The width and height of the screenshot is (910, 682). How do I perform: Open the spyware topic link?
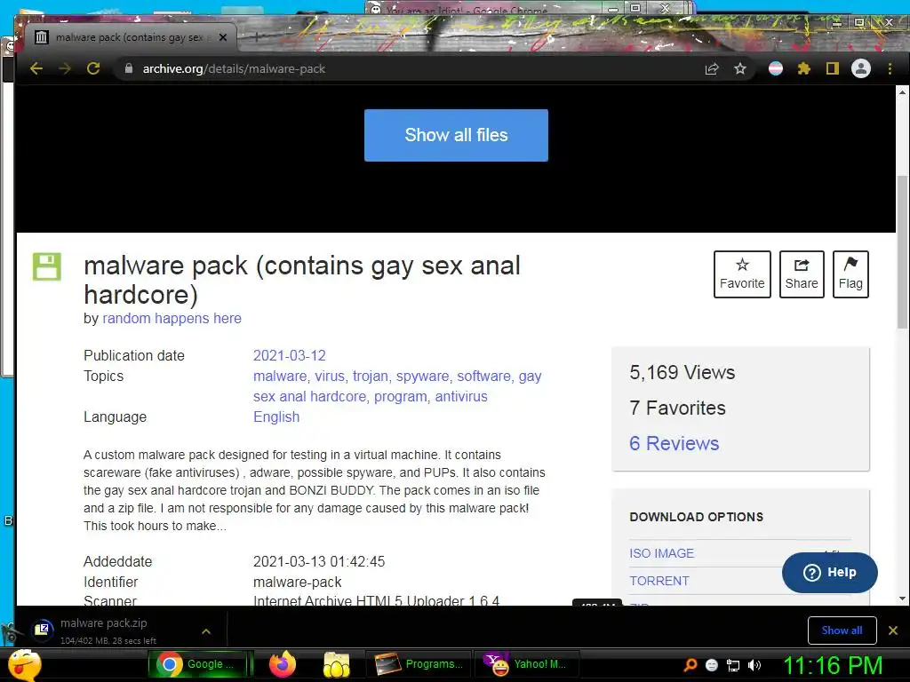[422, 377]
